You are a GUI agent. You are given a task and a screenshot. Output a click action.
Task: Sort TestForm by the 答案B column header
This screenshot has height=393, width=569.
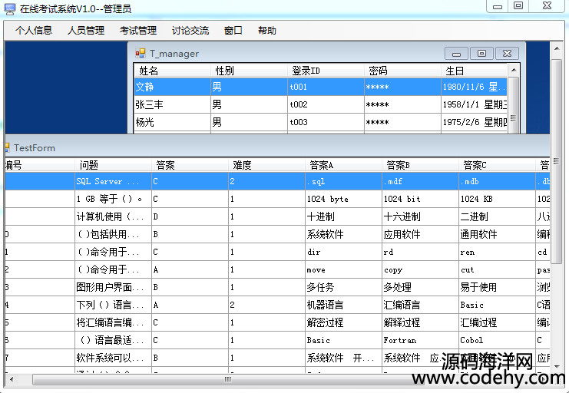(421, 166)
